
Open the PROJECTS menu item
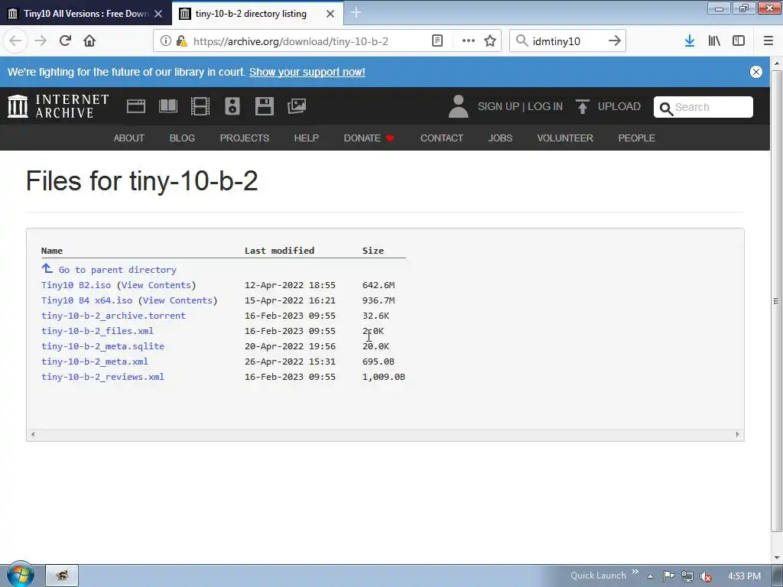tap(244, 138)
